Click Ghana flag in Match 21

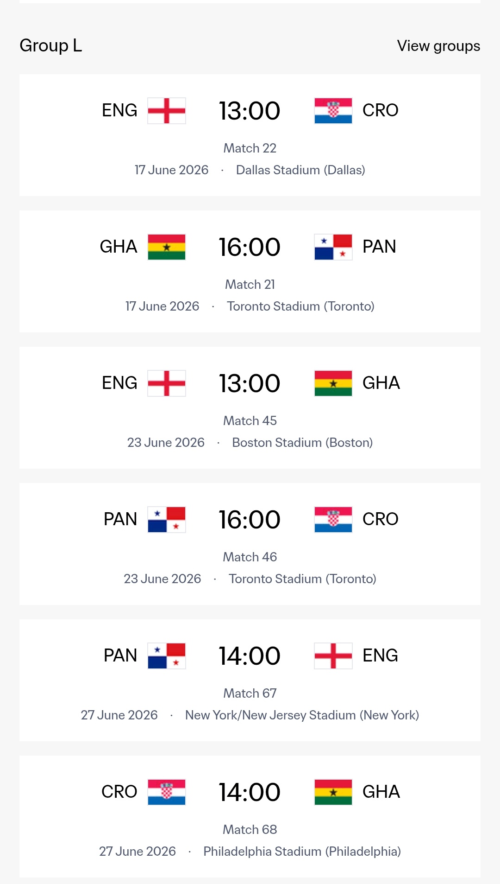tap(167, 247)
